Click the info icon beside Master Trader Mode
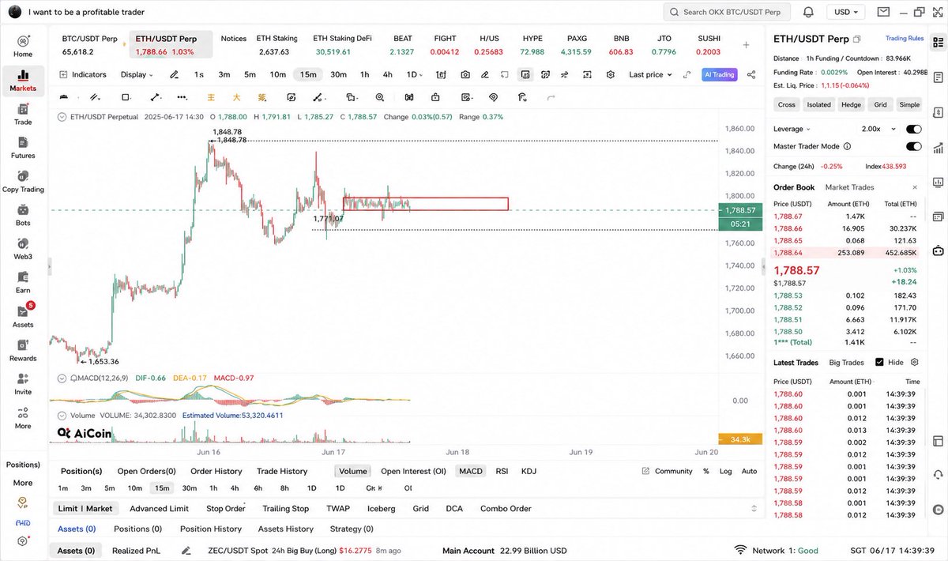The image size is (948, 561). point(847,146)
